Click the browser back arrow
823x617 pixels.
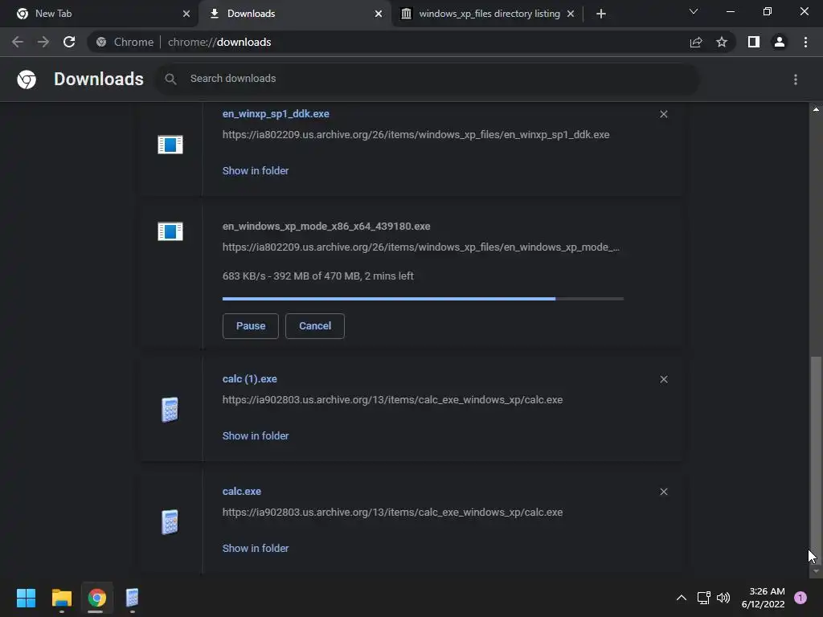18,42
